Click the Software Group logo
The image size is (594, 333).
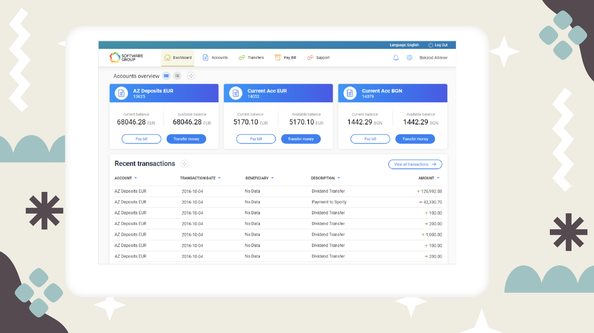[126, 58]
